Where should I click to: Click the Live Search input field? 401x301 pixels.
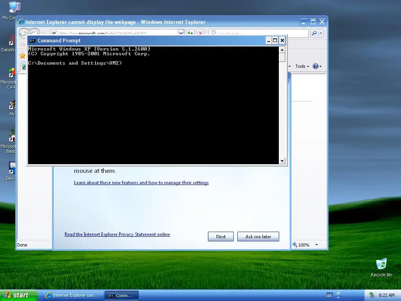(258, 33)
